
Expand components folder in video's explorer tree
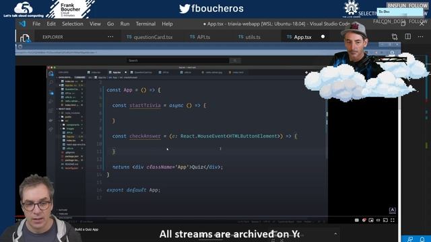pyautogui.click(x=72, y=125)
